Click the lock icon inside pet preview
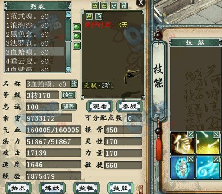Viewport: 222px width, 194px height. (90, 16)
